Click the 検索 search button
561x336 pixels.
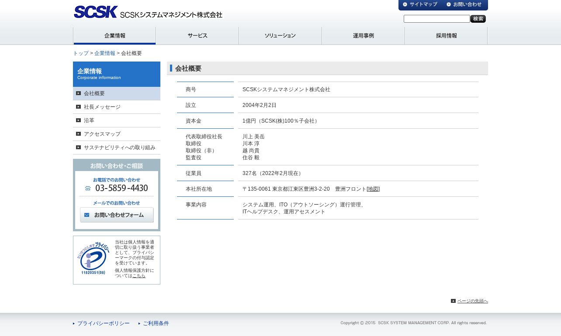pos(478,19)
